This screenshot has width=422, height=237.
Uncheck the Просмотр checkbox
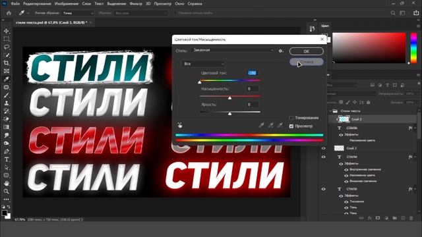coord(291,126)
